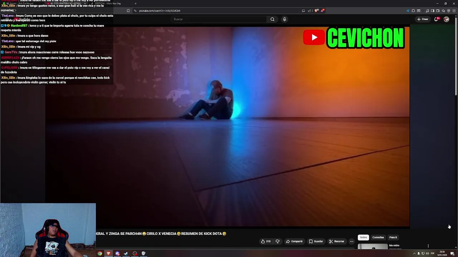Click the YouTube address bar URL

pos(160,11)
